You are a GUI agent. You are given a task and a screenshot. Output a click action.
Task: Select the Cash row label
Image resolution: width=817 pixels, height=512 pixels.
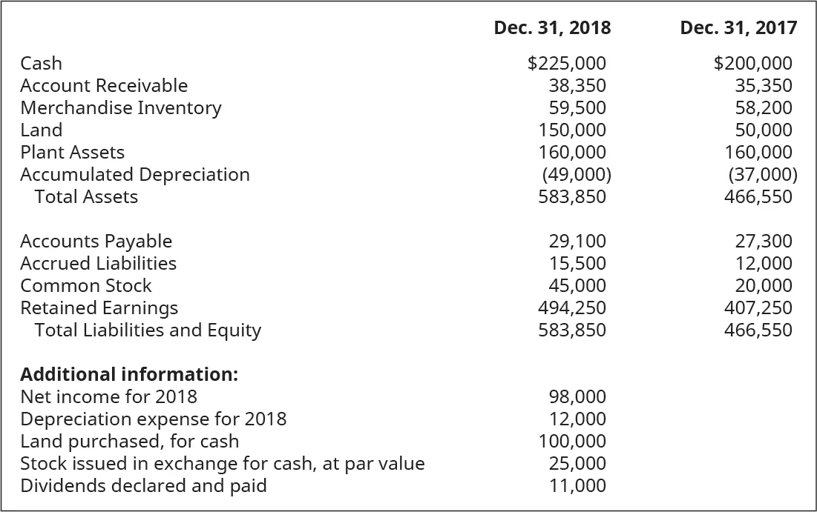(42, 64)
